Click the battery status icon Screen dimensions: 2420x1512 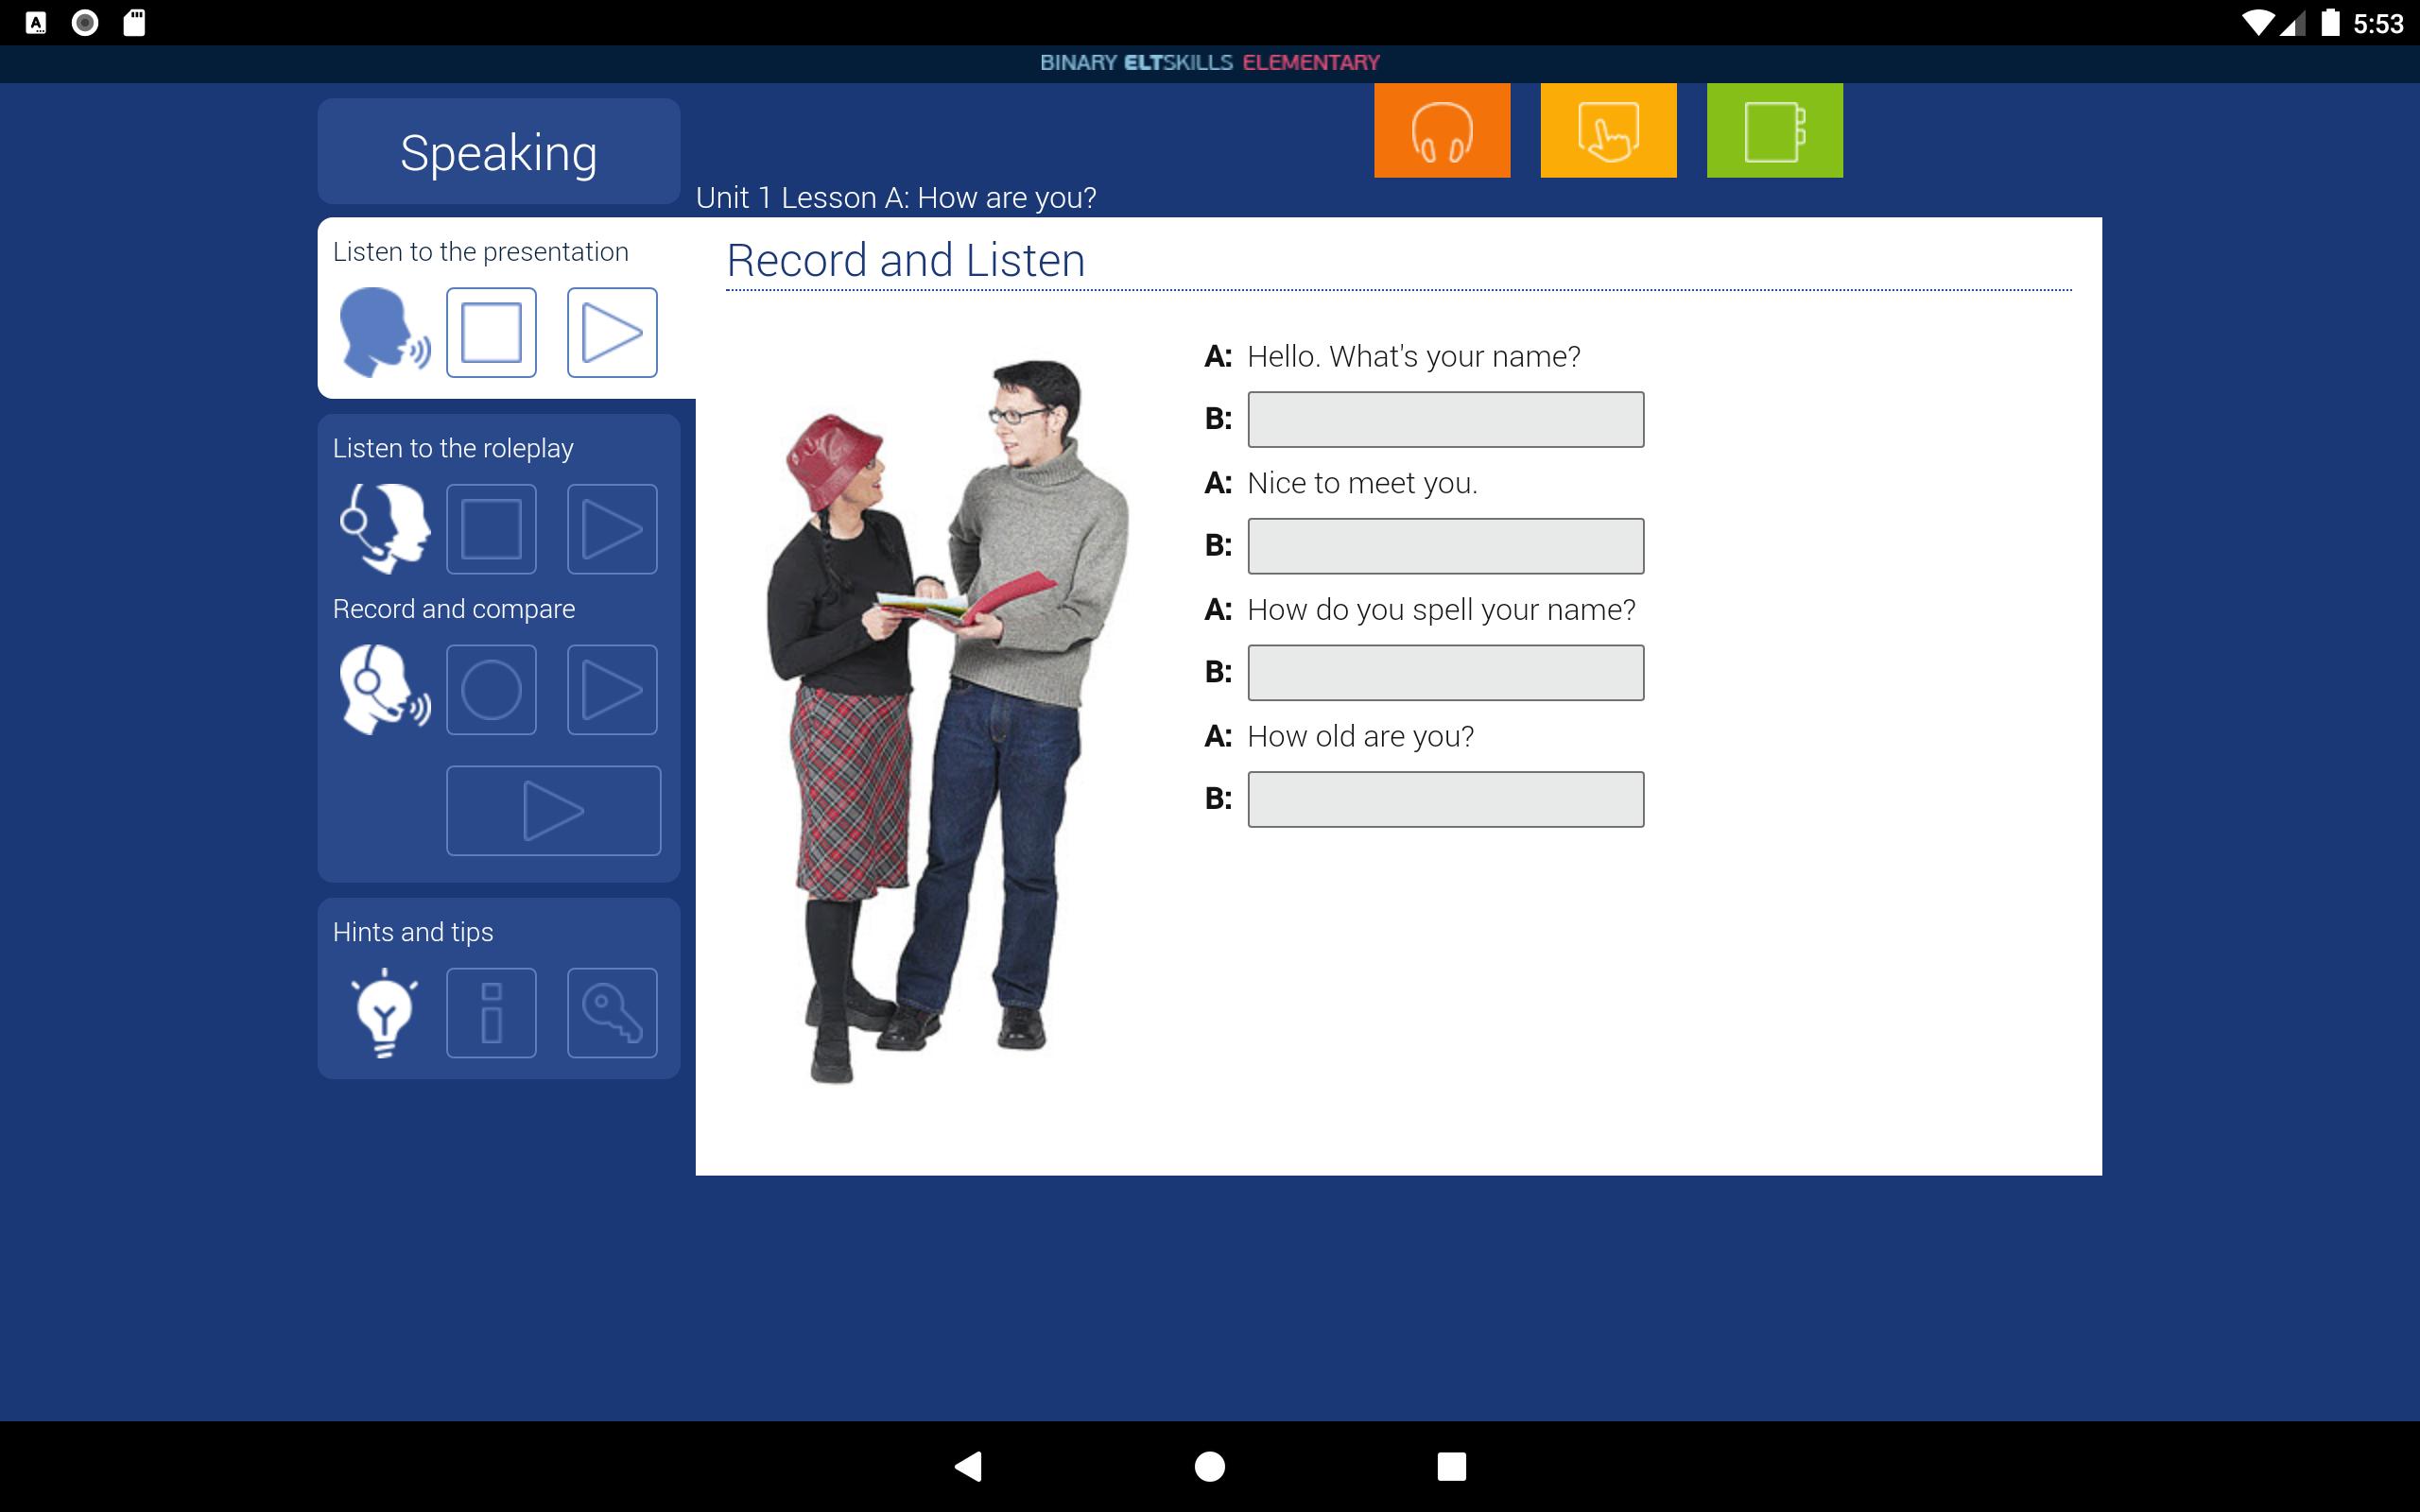click(2330, 23)
